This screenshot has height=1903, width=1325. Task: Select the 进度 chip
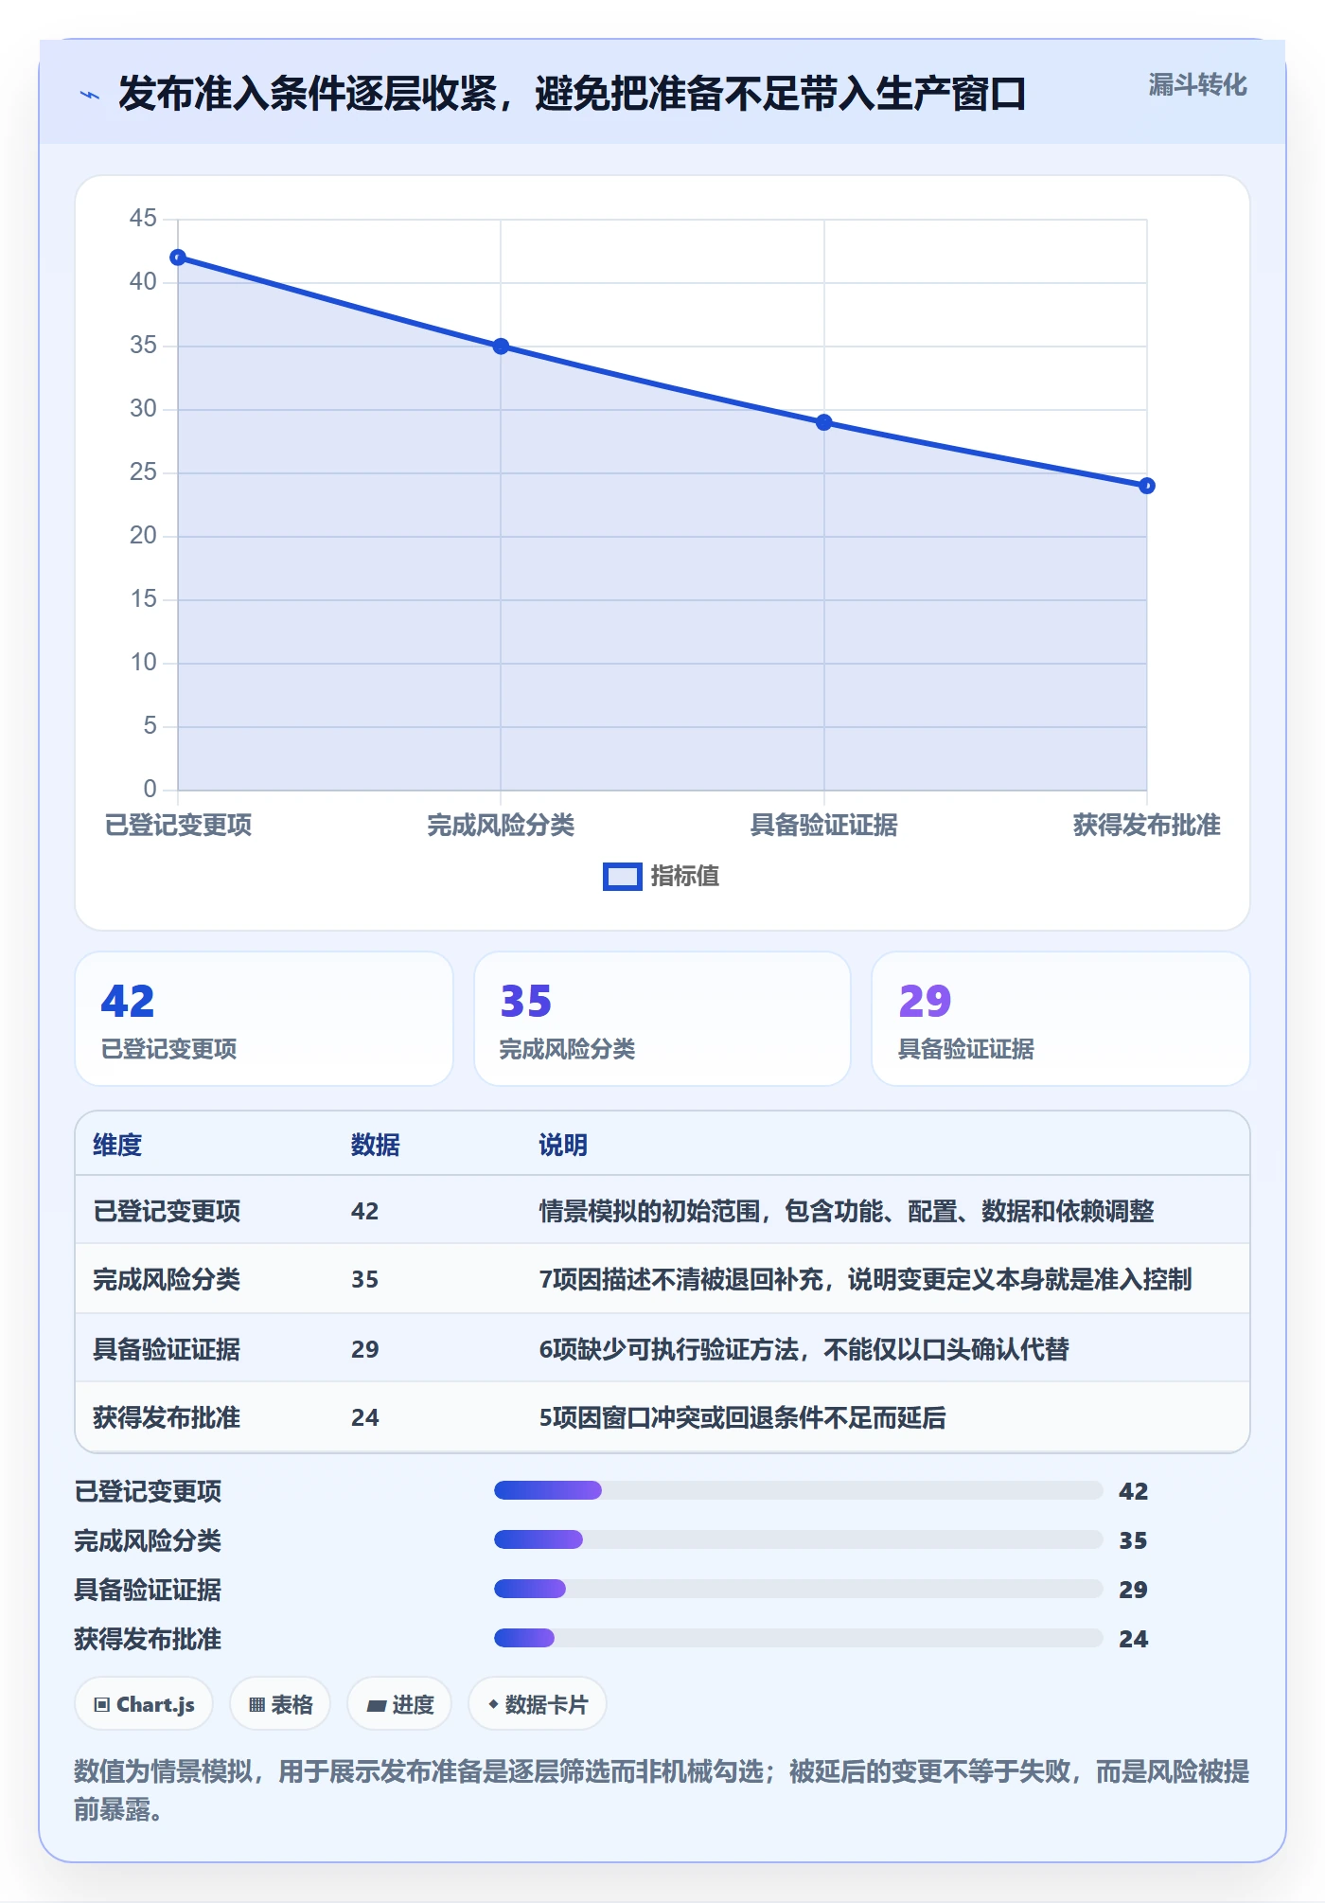pos(399,1704)
